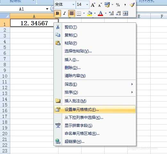Select column E header
The height and width of the screenshot is (154, 167).
pos(139,16)
